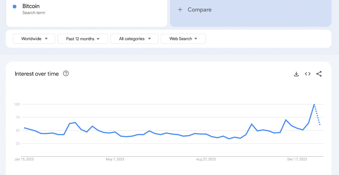Click the Dec 17, 2023 axis label

tap(297, 159)
